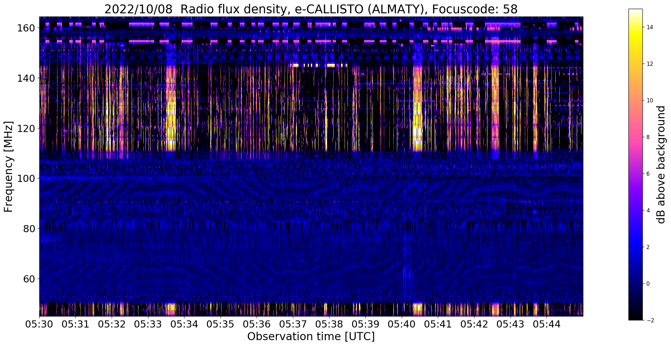Click the 05:36 time tick label
Viewport: 671px width, 346px height.
[x=257, y=324]
